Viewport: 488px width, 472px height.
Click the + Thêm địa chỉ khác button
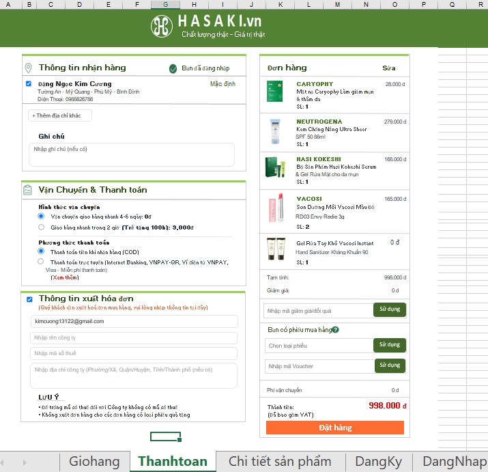click(60, 115)
